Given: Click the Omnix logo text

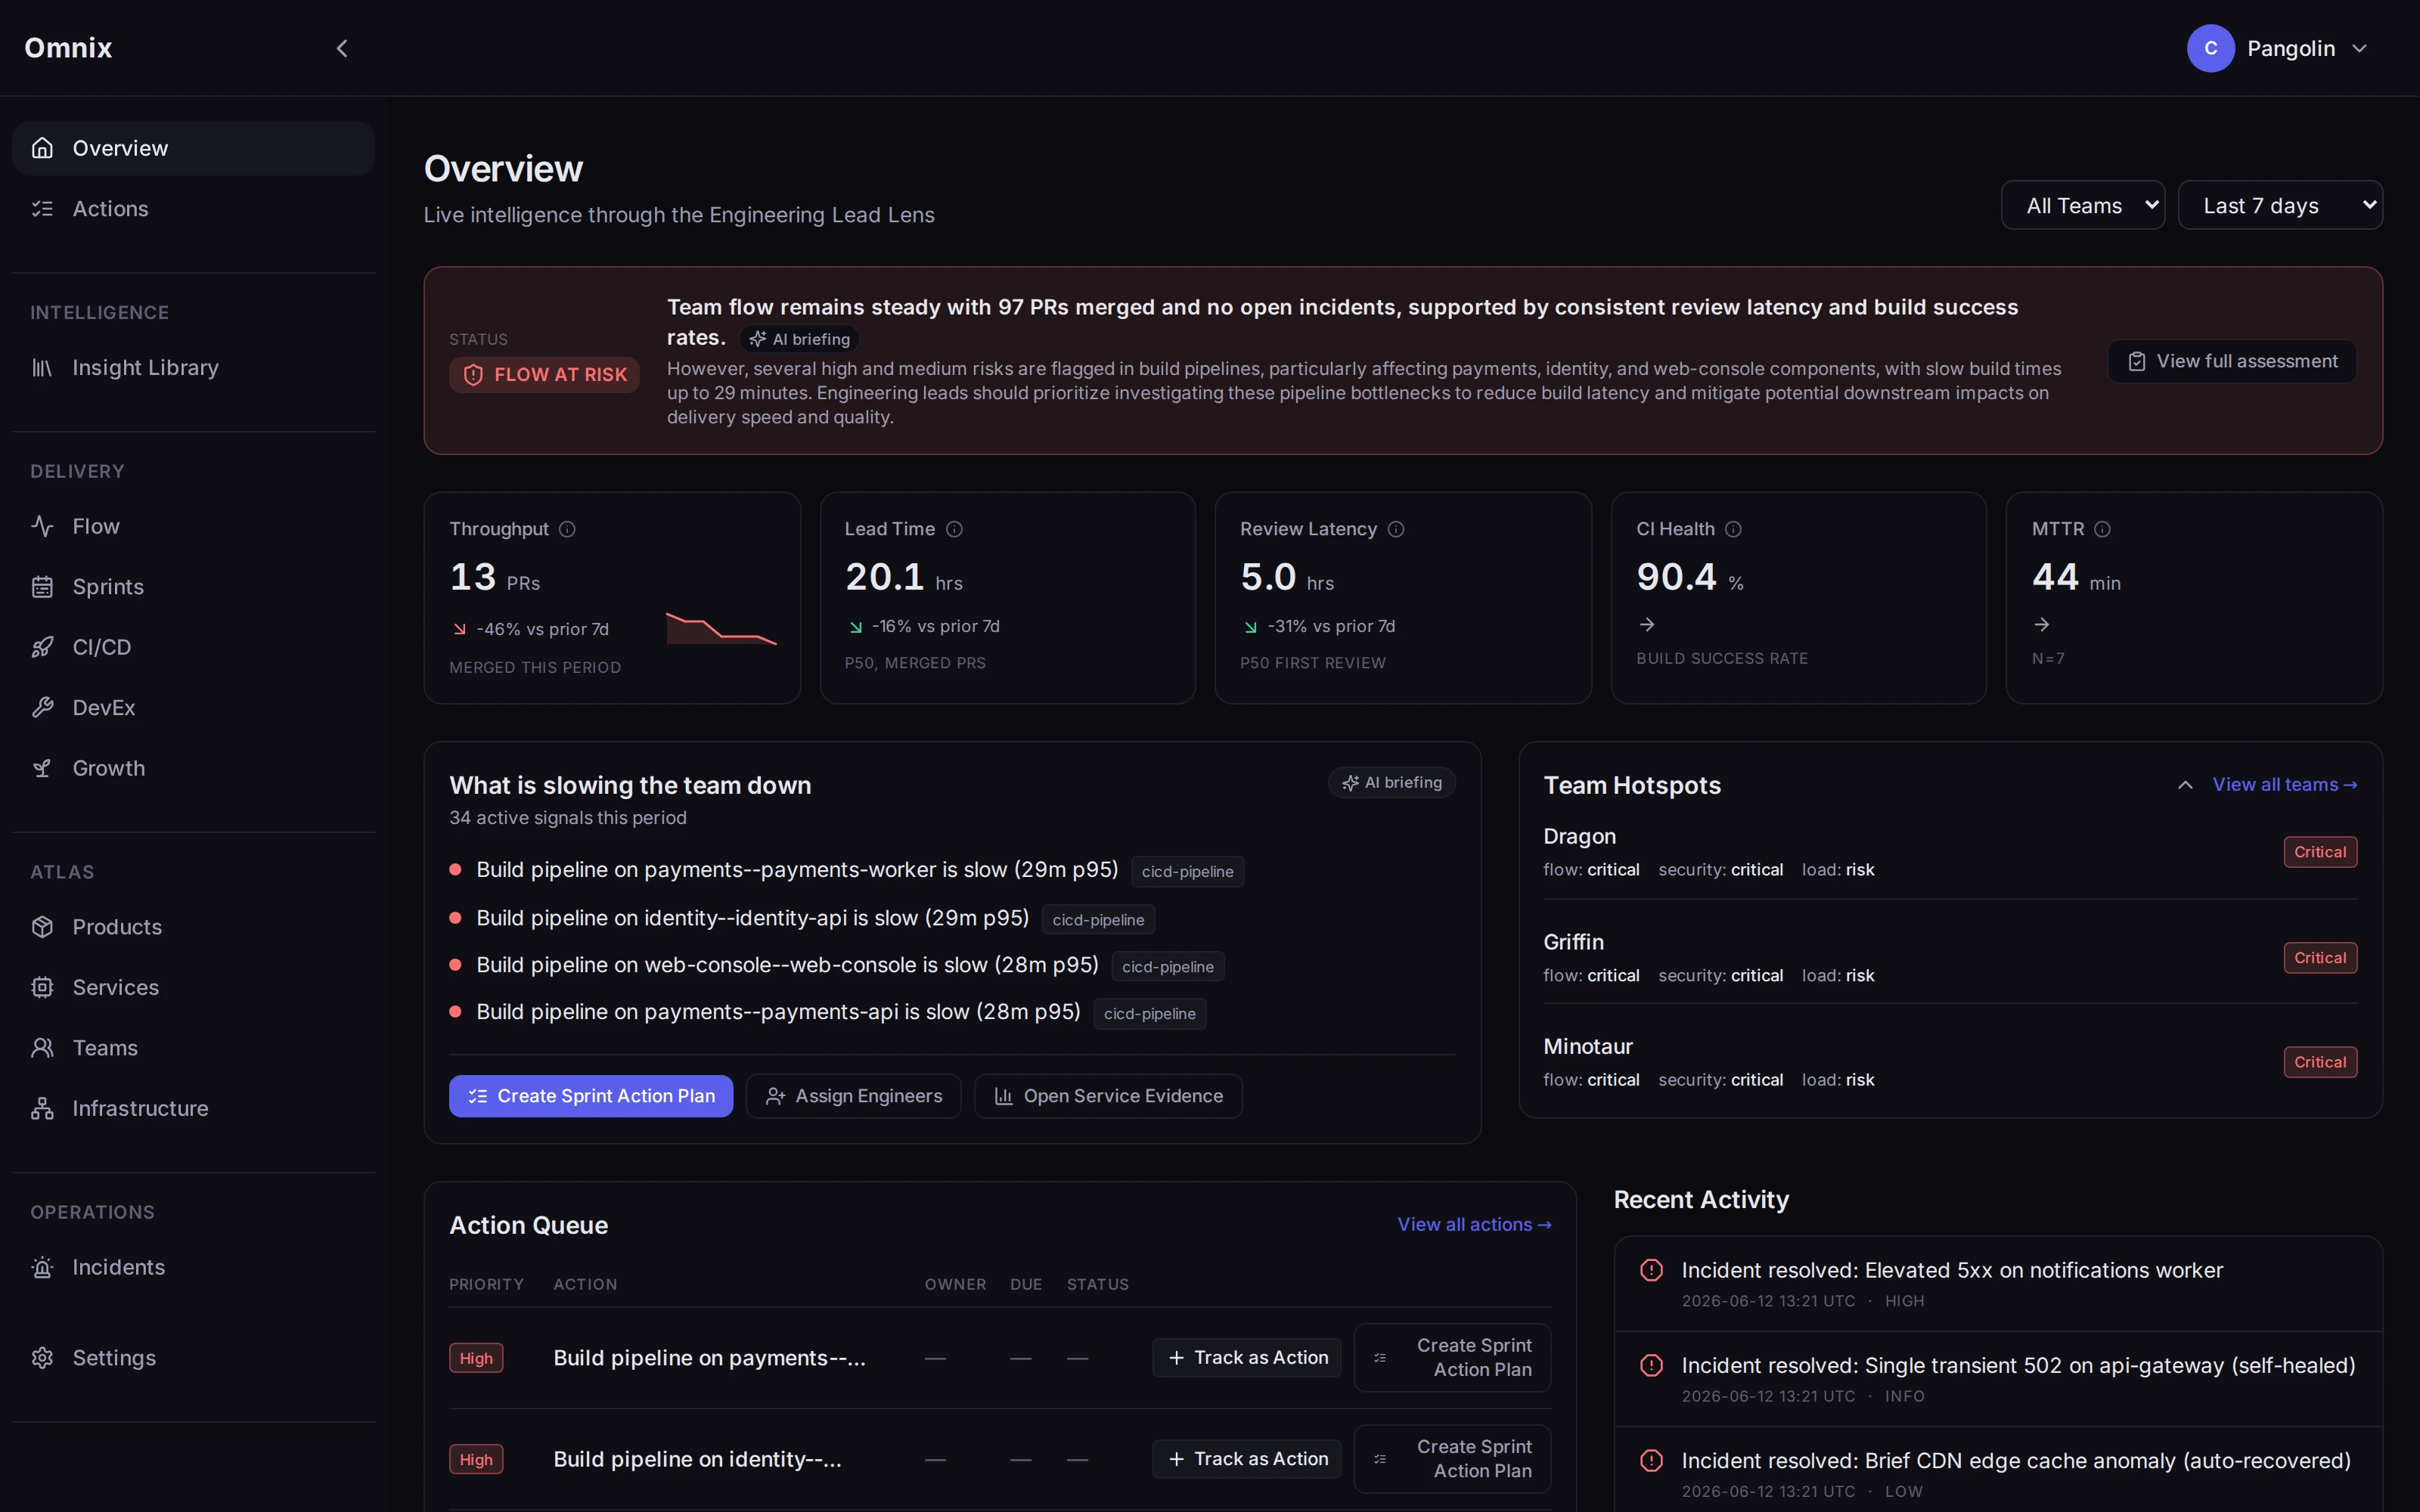Looking at the screenshot, I should (68, 48).
